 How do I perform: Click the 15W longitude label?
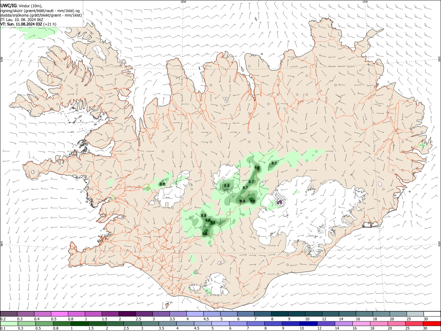click(365, 2)
